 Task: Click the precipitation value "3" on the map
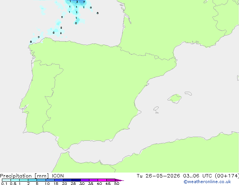click(x=77, y=2)
